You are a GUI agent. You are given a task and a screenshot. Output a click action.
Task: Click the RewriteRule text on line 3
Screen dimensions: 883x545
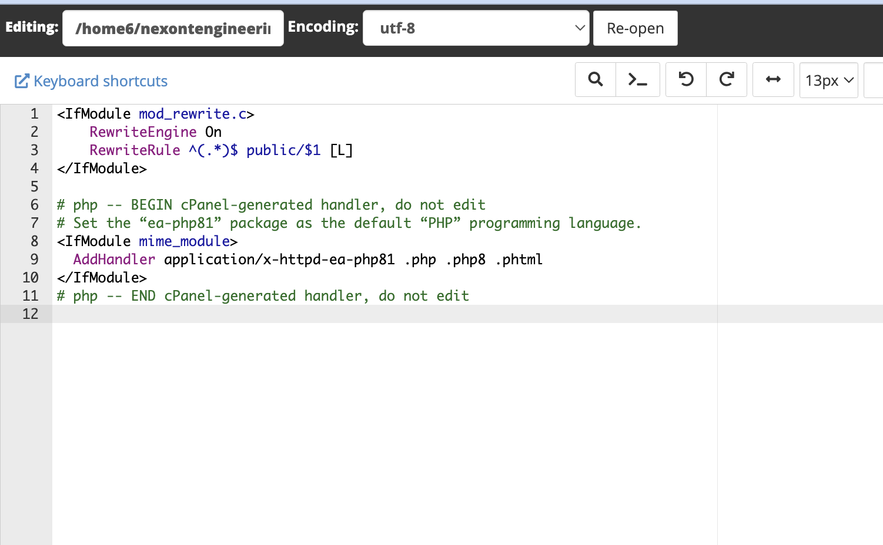135,150
